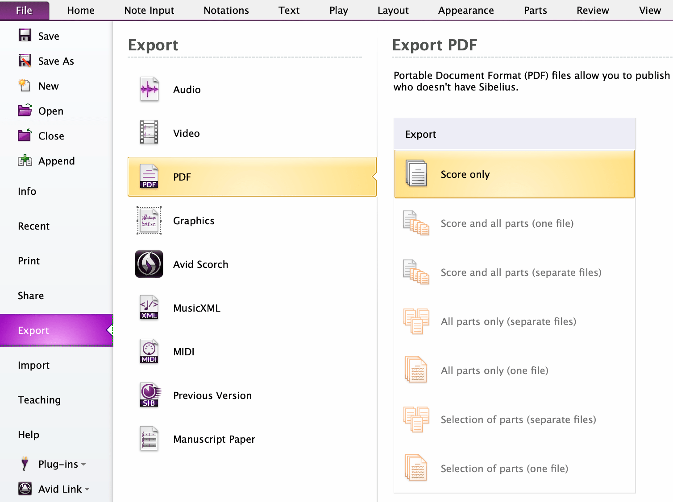This screenshot has width=673, height=502.
Task: Choose Audio export text label
Action: 187,90
